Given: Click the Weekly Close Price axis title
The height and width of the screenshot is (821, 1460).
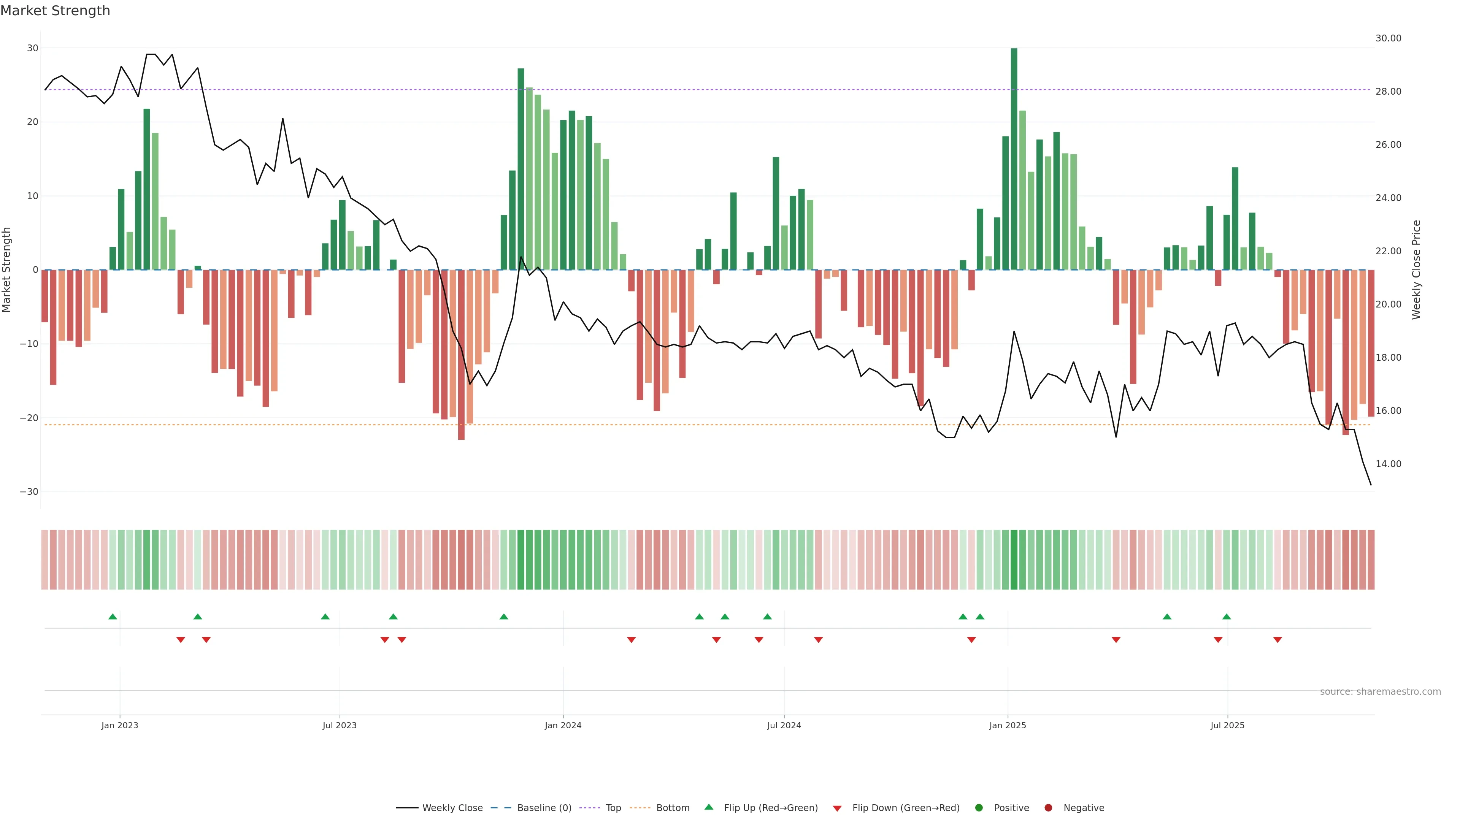Looking at the screenshot, I should 1416,270.
